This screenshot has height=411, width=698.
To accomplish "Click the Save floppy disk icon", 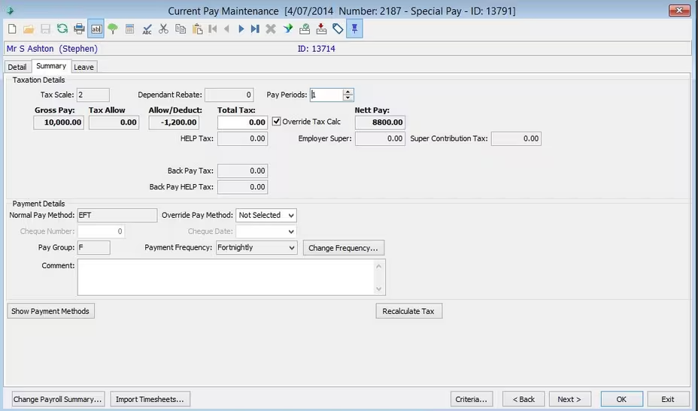I will pyautogui.click(x=45, y=29).
